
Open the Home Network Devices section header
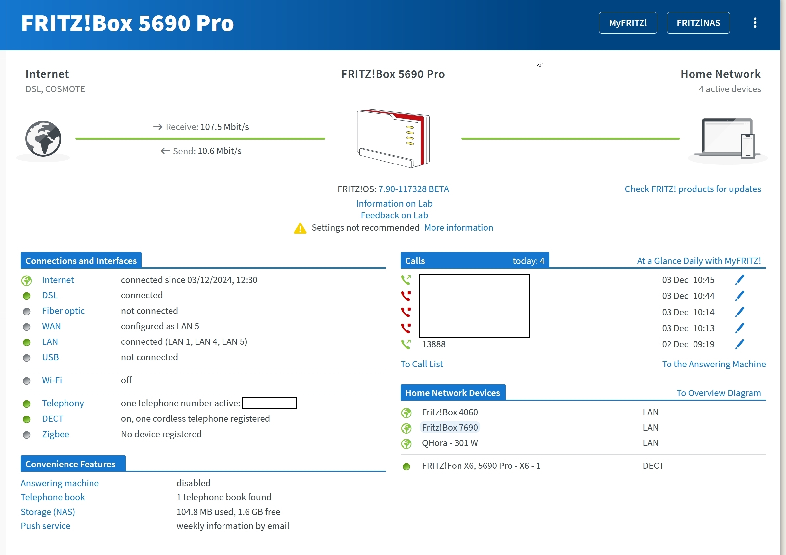coord(453,393)
